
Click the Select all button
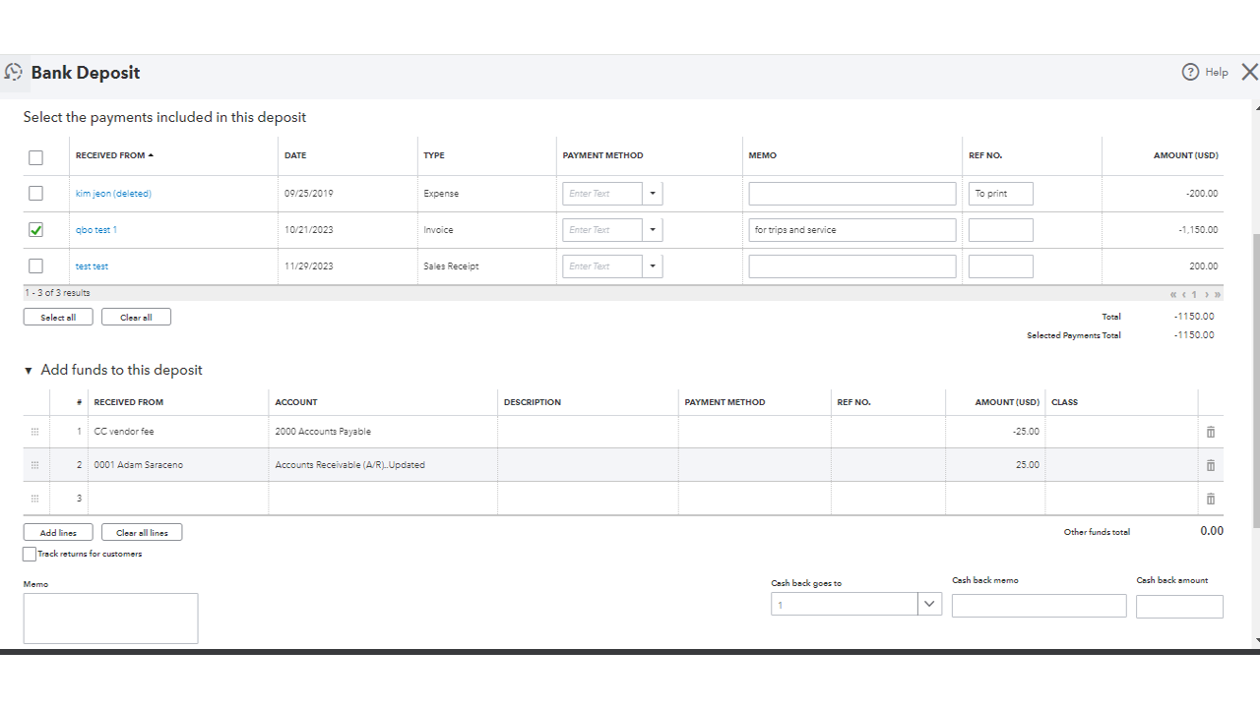point(58,318)
